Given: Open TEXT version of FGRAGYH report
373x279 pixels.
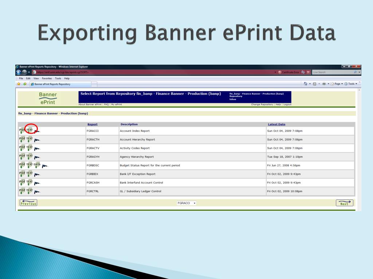Looking at the screenshot, I should [x=30, y=157].
